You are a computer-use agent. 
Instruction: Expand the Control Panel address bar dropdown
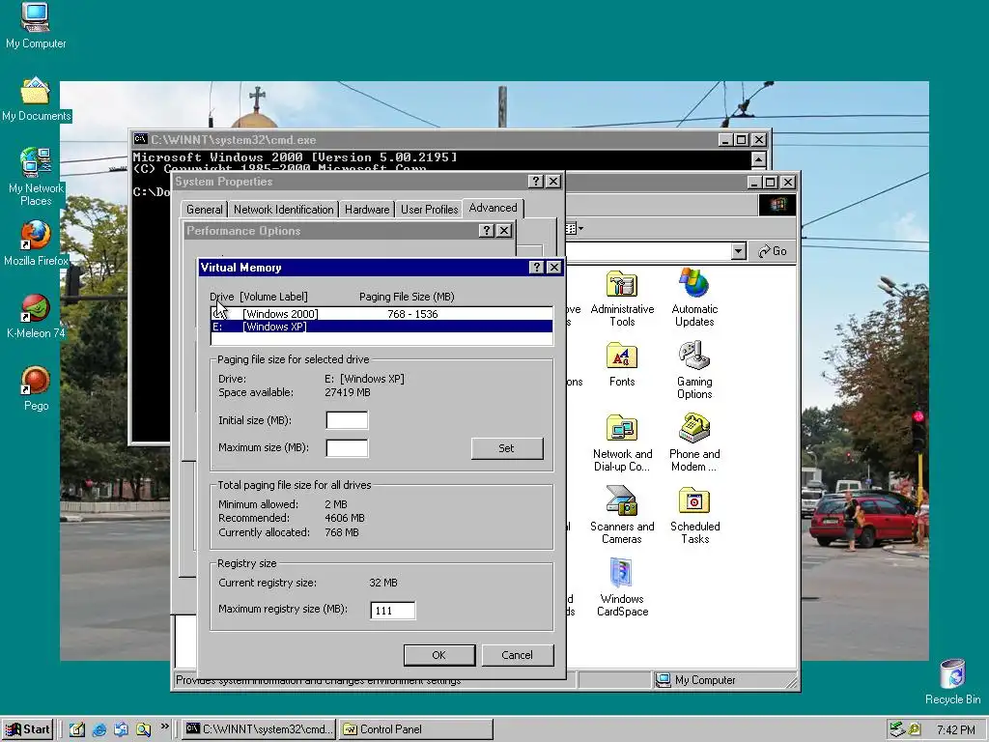click(x=739, y=251)
